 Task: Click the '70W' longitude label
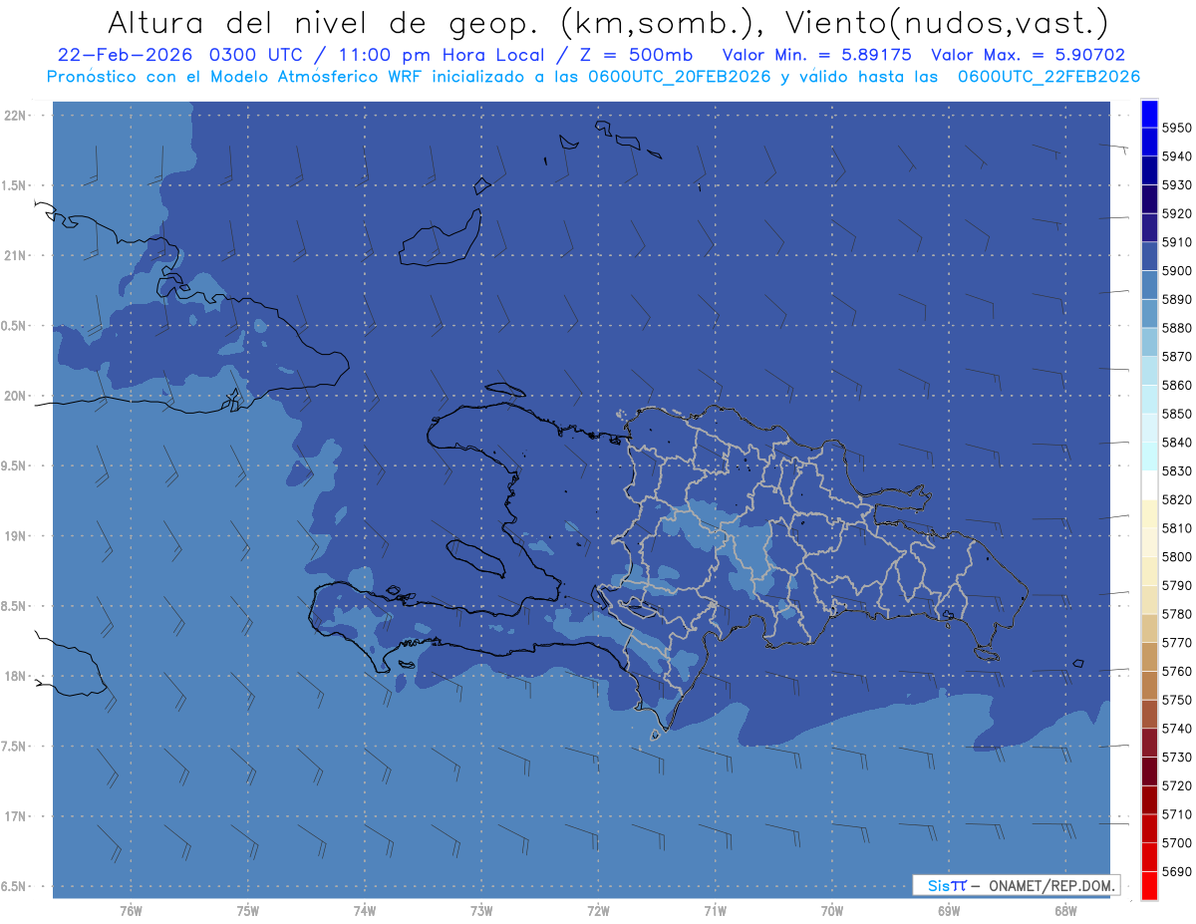(x=831, y=911)
